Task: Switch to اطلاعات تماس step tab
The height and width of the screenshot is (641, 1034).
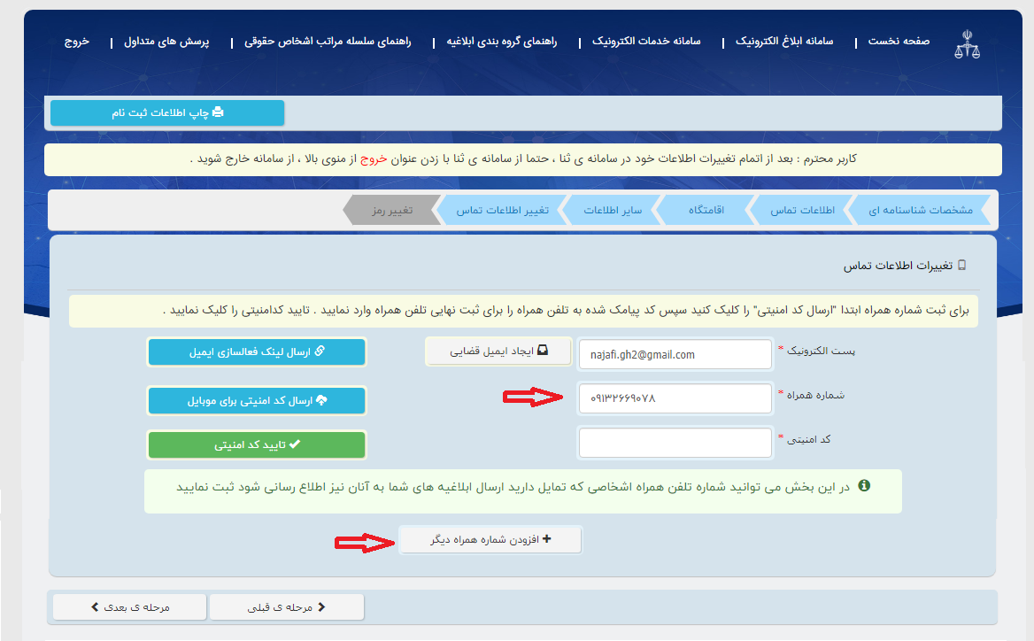Action: click(x=803, y=210)
